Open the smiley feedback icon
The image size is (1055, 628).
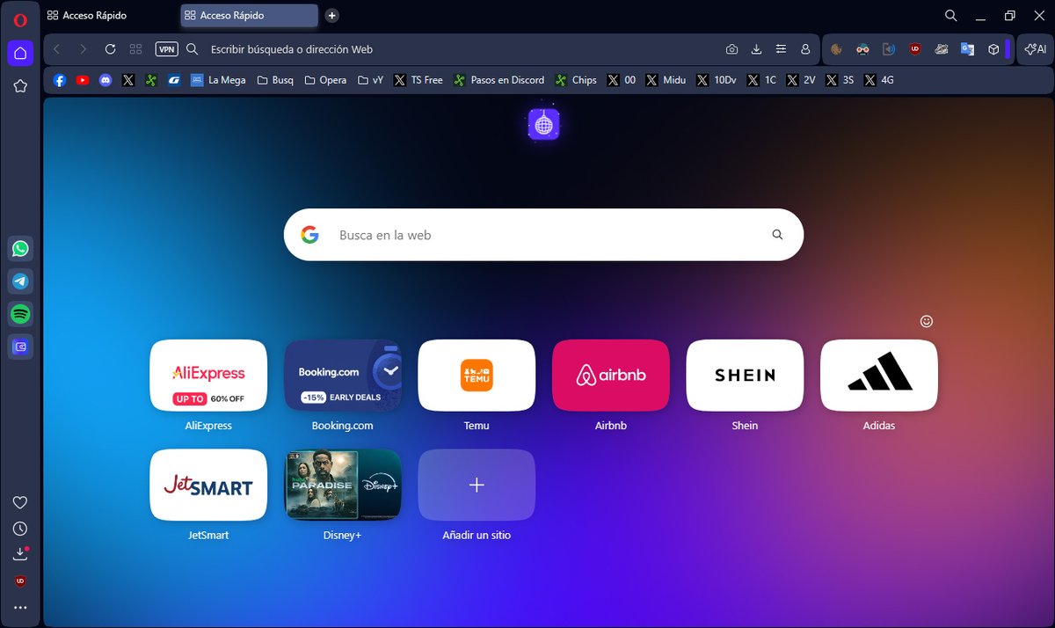[x=926, y=321]
